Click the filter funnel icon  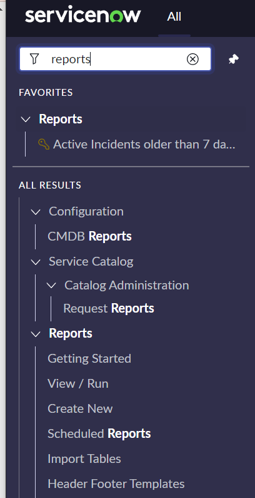pos(34,59)
